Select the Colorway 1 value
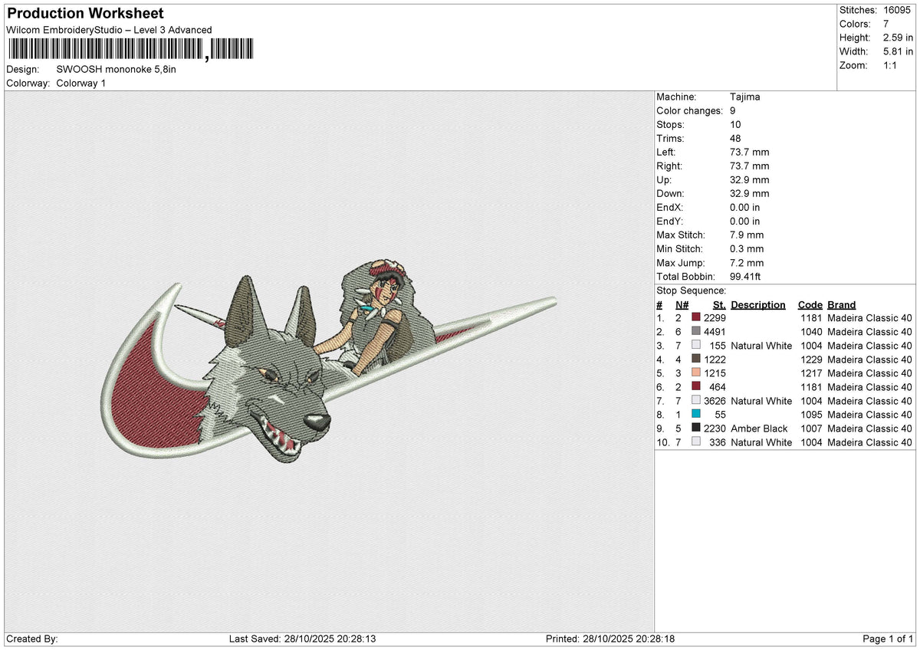Screen dimensions: 920x650 pos(81,83)
